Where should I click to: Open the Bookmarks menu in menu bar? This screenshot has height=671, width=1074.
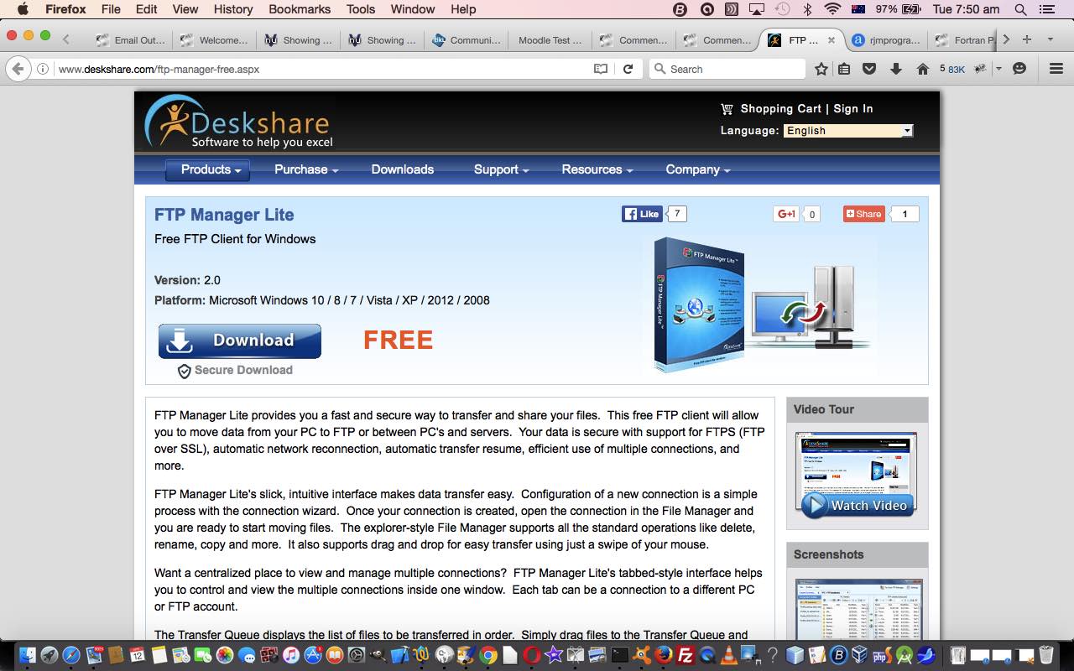tap(299, 9)
